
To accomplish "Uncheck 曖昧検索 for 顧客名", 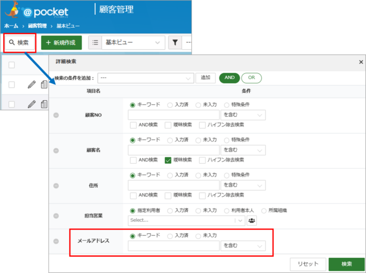I will [168, 160].
